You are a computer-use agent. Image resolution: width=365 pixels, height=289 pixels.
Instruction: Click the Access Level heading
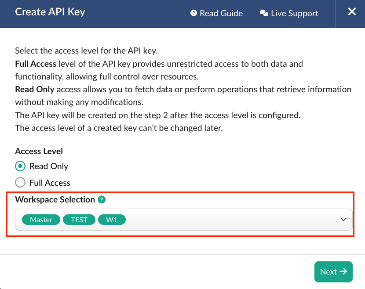coord(39,151)
